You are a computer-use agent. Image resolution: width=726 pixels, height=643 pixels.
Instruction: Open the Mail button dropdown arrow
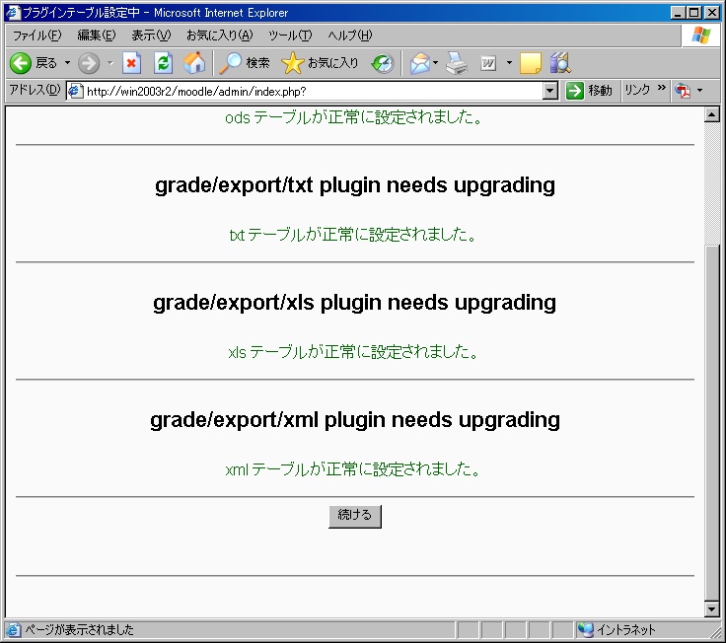point(435,63)
